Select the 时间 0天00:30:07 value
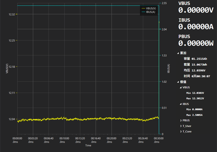This screenshot has height=152, width=217. click(x=201, y=76)
